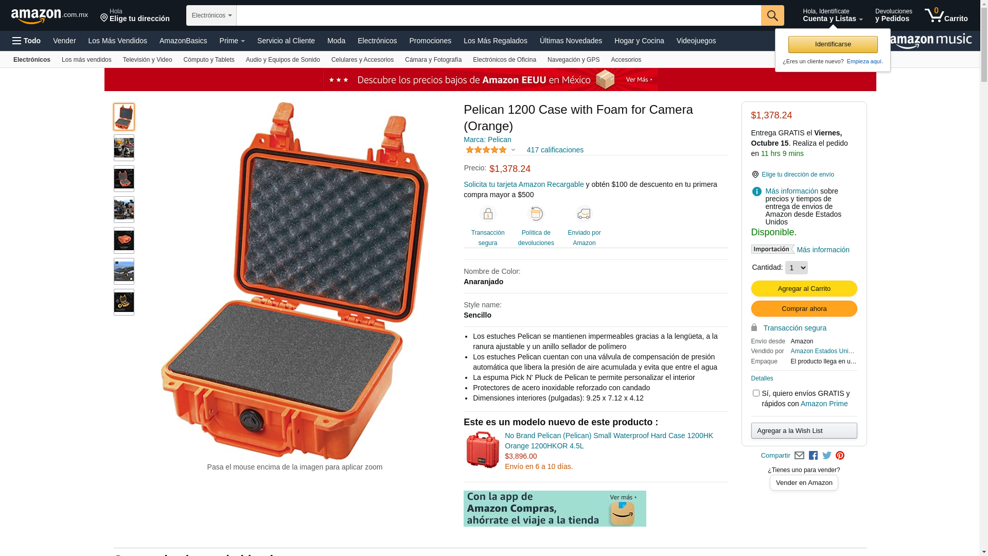Select the second product thumbnail image

[x=124, y=148]
